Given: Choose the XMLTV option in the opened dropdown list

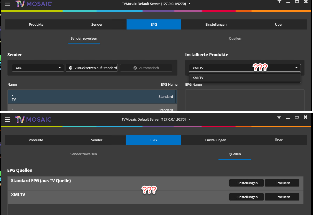Looking at the screenshot, I should point(245,78).
